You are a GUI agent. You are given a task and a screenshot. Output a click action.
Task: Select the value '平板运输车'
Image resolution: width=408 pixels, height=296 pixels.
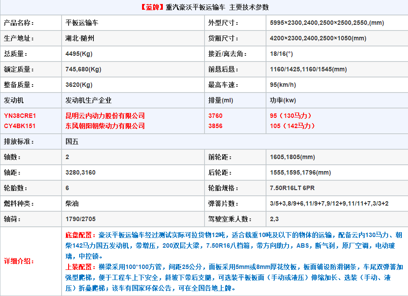(82, 23)
